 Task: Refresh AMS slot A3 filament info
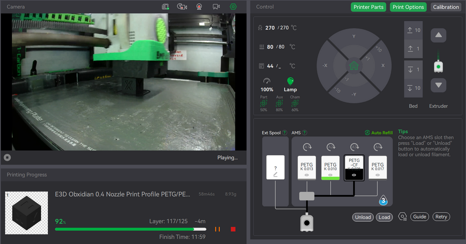(354, 147)
